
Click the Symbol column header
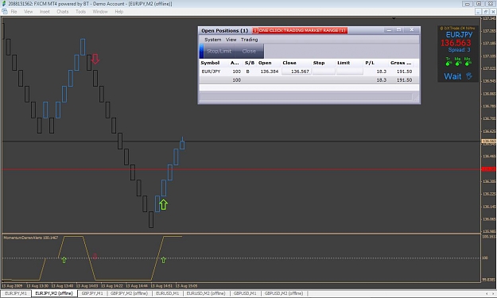pos(210,63)
